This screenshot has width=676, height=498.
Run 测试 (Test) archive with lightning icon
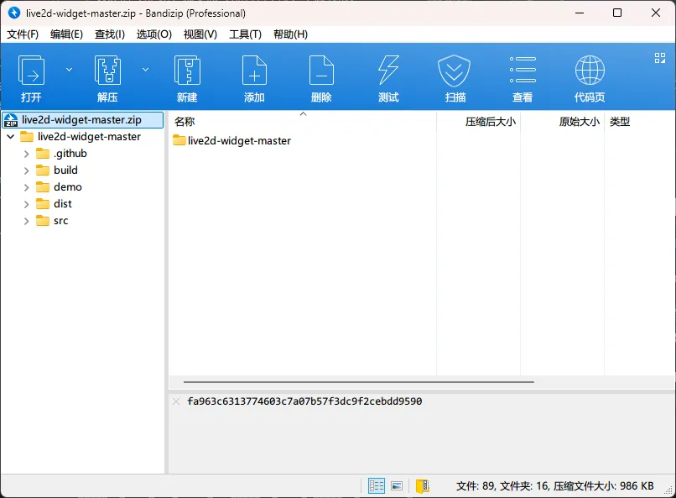[x=388, y=71]
